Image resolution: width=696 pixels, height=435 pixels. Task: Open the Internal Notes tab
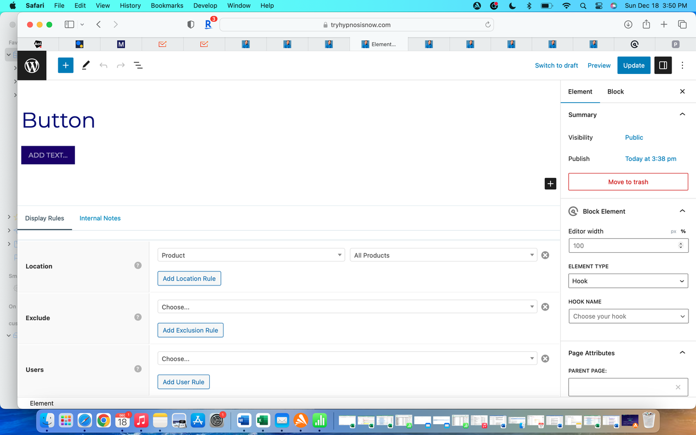(x=100, y=218)
